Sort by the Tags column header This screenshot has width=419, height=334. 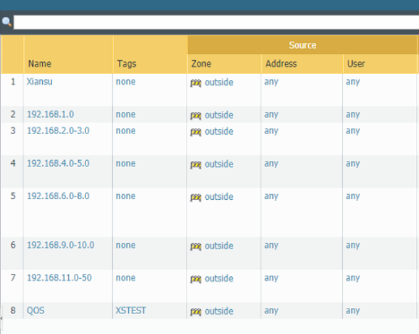(x=126, y=63)
